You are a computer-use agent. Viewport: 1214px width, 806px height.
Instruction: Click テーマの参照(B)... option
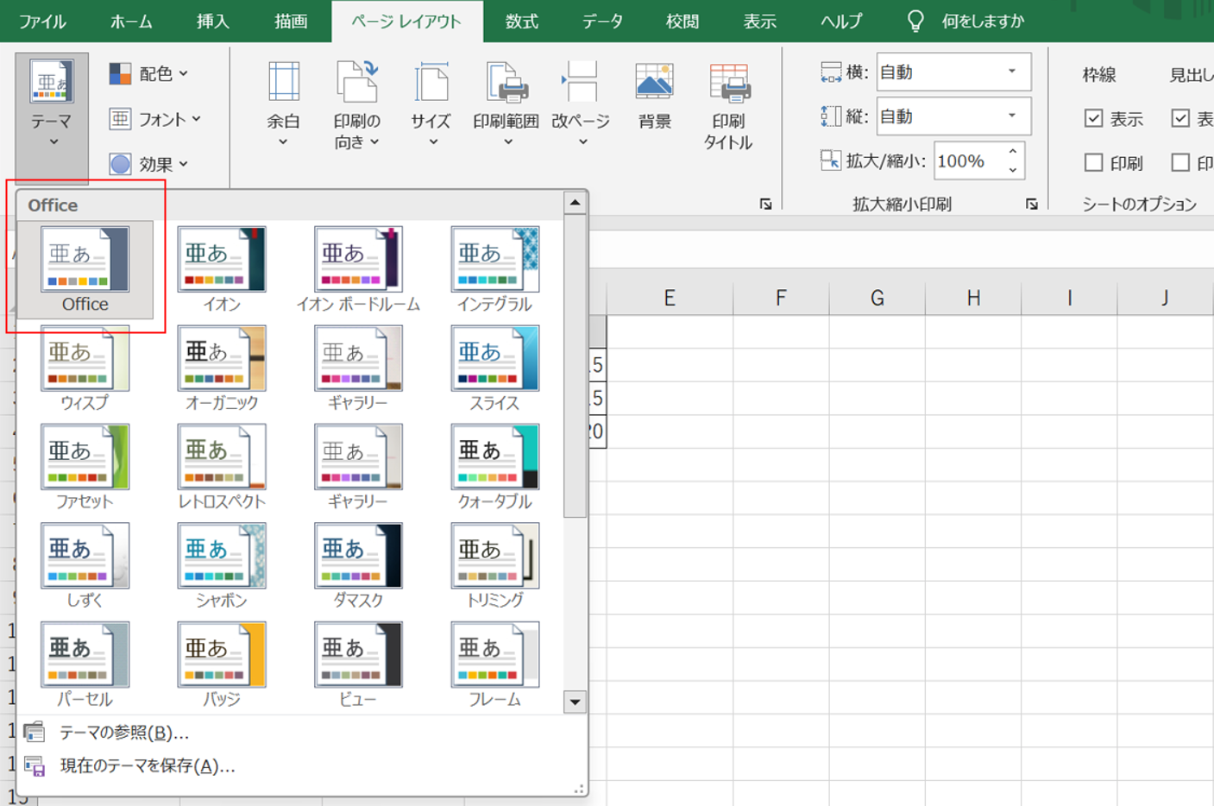(123, 733)
